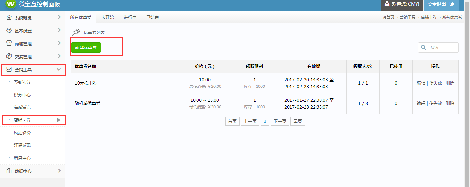
Task: Invalidate the 10元抵用券 via 使失效
Action: [435, 83]
